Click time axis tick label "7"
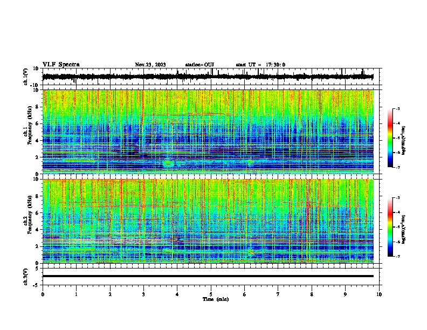The image size is (427, 330). 278,294
